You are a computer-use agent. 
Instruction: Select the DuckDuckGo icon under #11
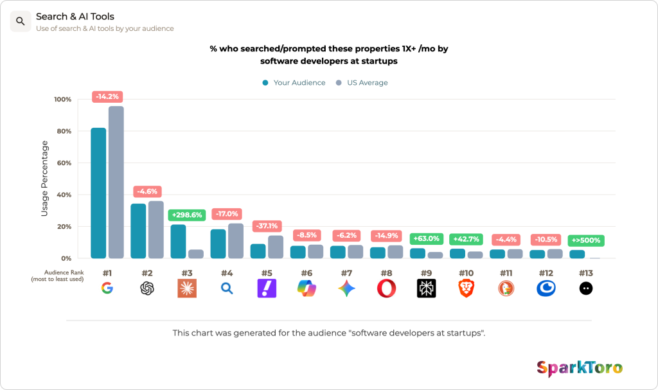[506, 288]
